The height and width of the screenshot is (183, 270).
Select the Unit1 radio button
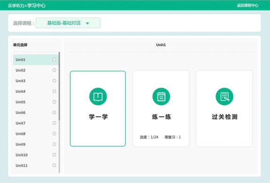coord(54,60)
